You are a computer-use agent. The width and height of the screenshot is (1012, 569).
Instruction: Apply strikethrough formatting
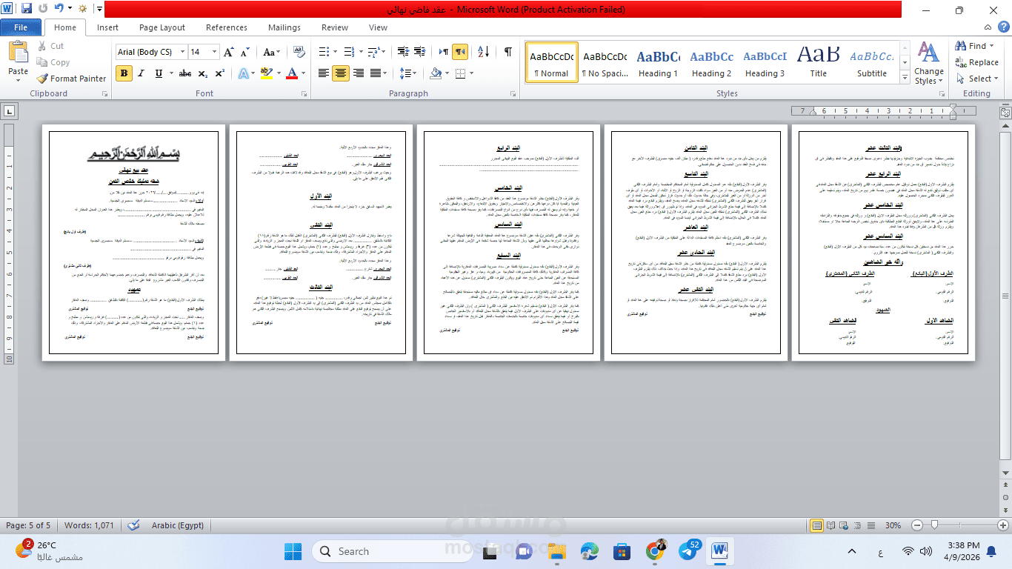[x=185, y=73]
